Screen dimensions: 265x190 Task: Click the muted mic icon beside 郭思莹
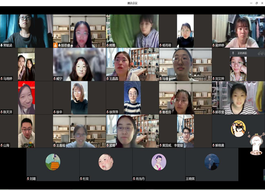(x=213, y=112)
